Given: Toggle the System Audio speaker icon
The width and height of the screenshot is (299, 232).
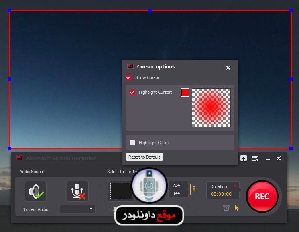Looking at the screenshot, I should 35,191.
